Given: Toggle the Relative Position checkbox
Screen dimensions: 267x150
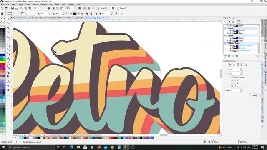Looking at the screenshot, I should coord(232,77).
